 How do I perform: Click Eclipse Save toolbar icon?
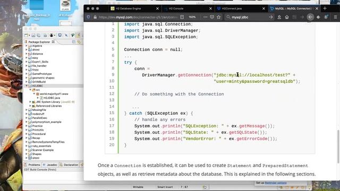[x=33, y=36]
